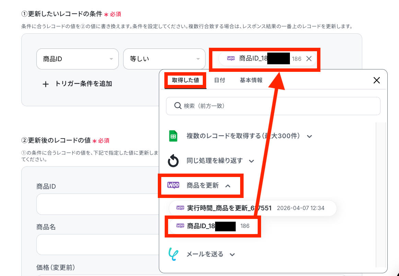The image size is (399, 276).
Task: Click the 価格（変更前） label
Action: pyautogui.click(x=56, y=267)
